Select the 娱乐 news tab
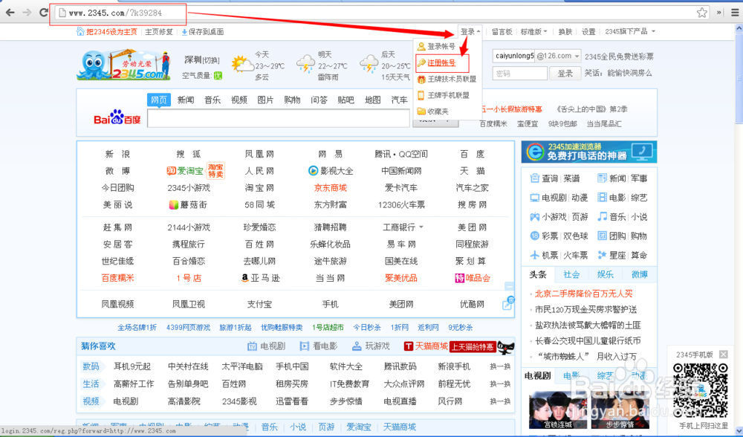Screen dimensions: 743x437 point(605,274)
